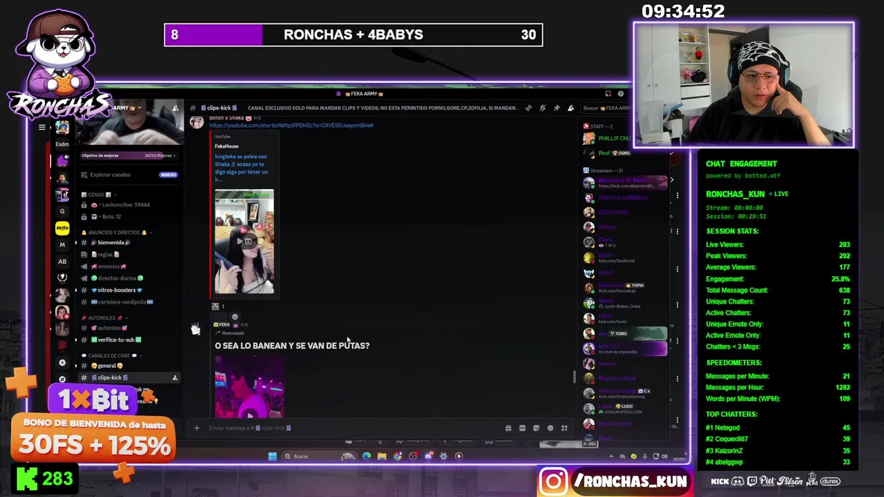Open the nitros-boosters channel
This screenshot has height=497, width=884.
(128, 290)
